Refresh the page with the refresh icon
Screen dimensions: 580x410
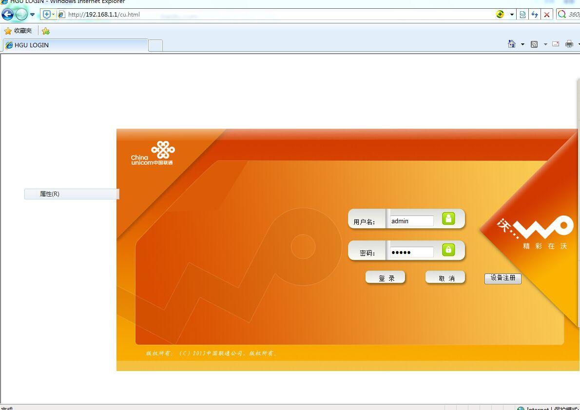[535, 15]
